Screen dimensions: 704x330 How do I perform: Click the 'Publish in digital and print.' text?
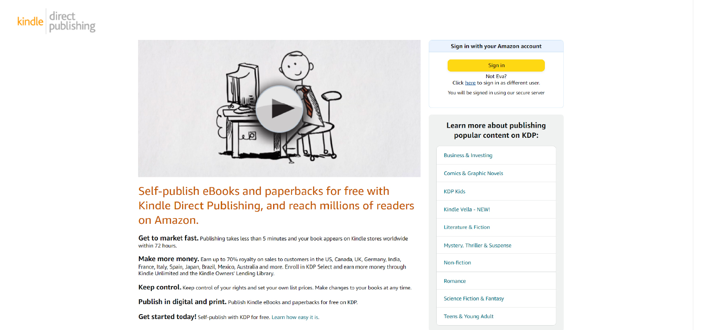(182, 302)
